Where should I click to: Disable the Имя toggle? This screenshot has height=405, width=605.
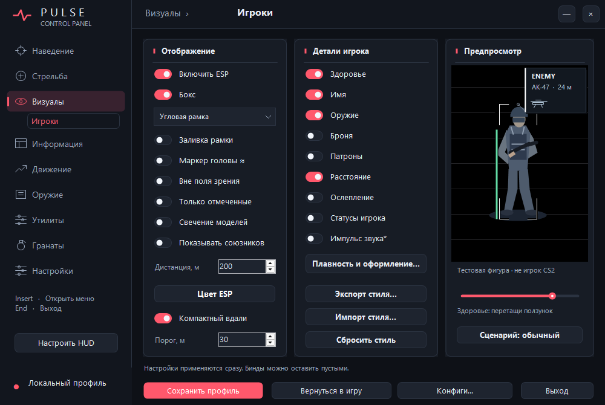[314, 94]
